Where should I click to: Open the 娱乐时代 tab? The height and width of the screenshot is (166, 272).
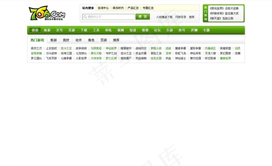(x=118, y=8)
